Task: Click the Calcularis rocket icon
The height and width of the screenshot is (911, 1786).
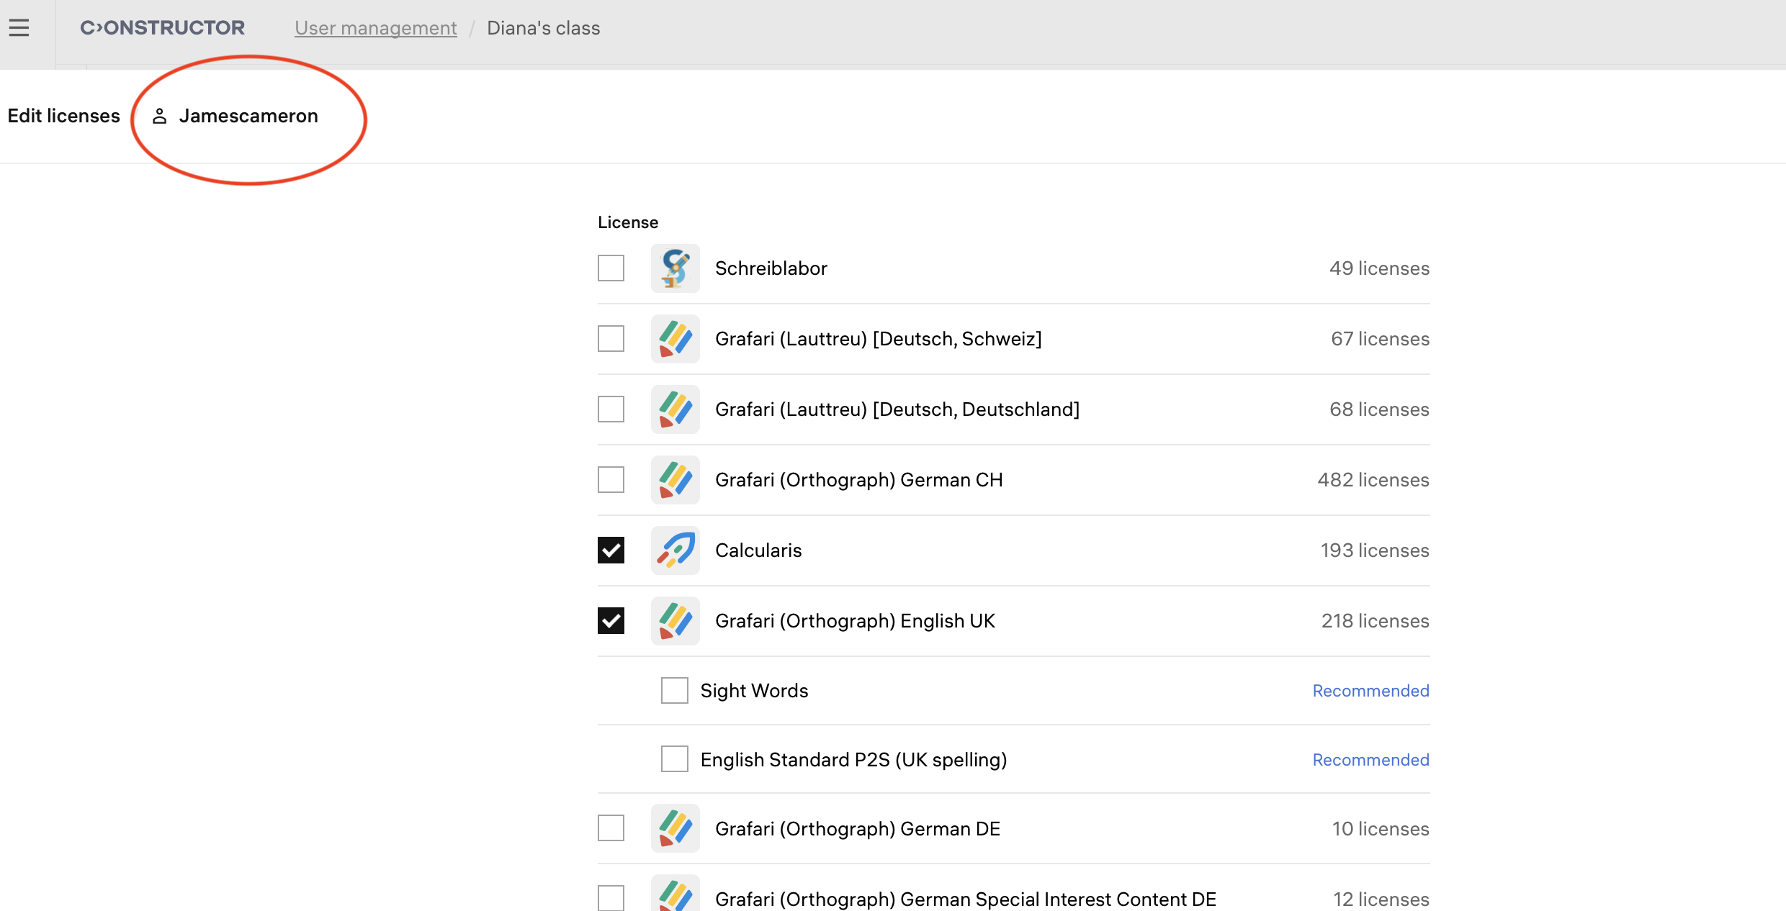Action: point(675,550)
